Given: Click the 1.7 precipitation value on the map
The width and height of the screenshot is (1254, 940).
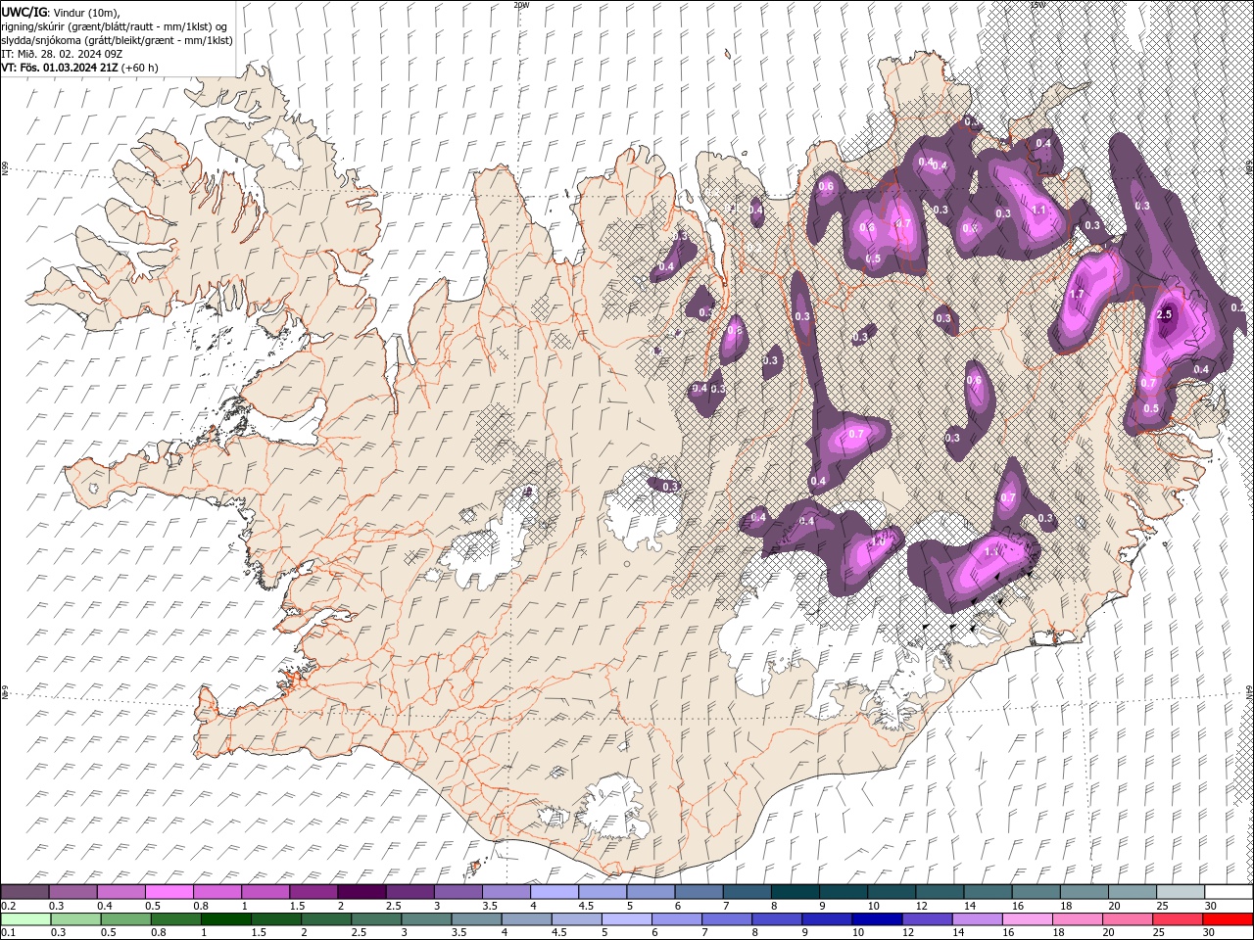Looking at the screenshot, I should tap(1076, 295).
